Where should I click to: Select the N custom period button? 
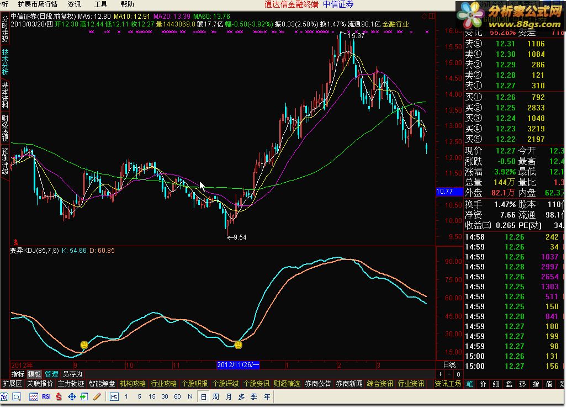pyautogui.click(x=190, y=397)
